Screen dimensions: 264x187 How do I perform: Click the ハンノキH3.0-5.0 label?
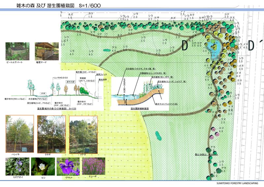[60, 78]
